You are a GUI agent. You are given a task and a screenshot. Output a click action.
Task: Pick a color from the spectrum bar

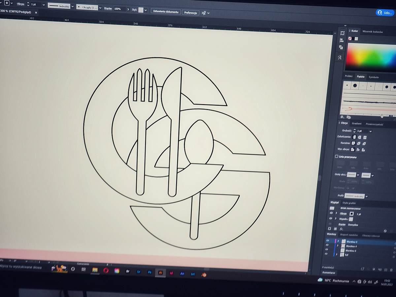click(x=371, y=57)
